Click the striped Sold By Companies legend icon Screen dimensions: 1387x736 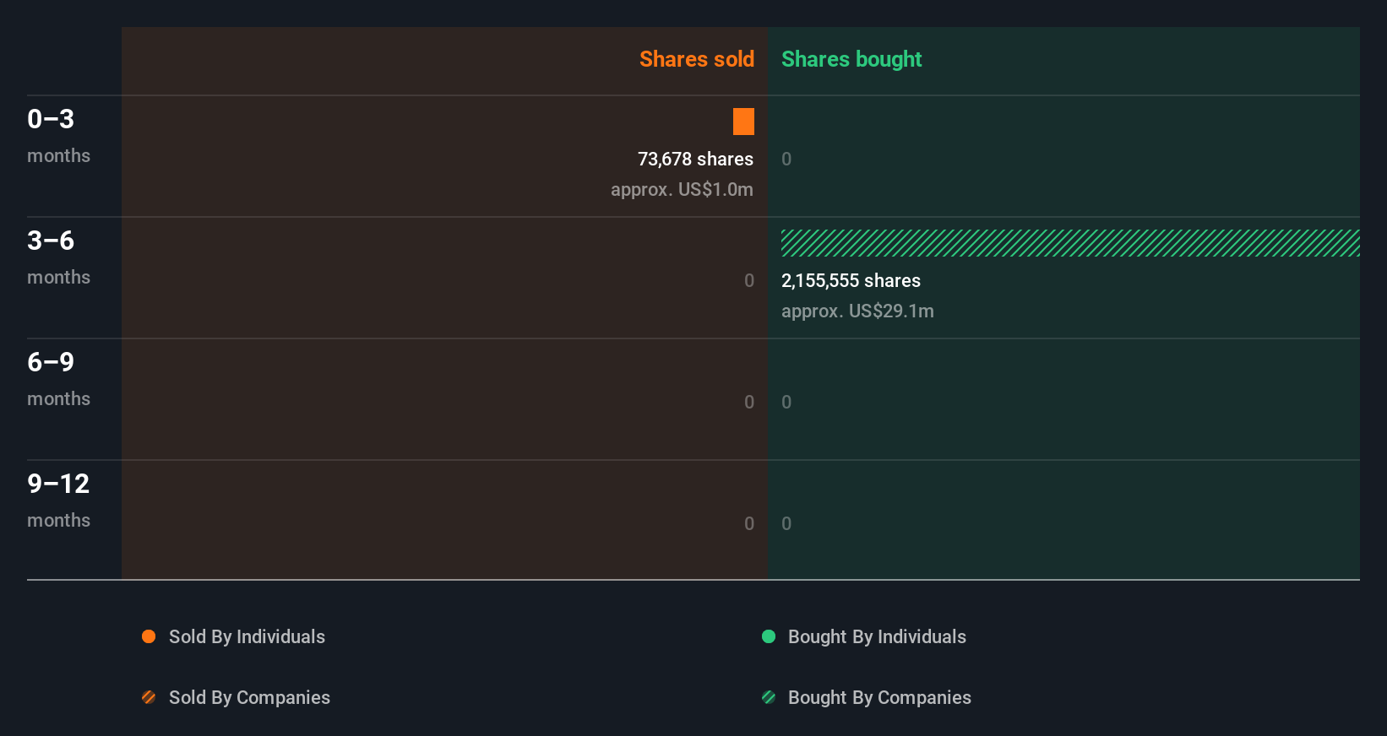[x=149, y=697]
